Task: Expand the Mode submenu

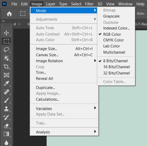Action: 64,11
